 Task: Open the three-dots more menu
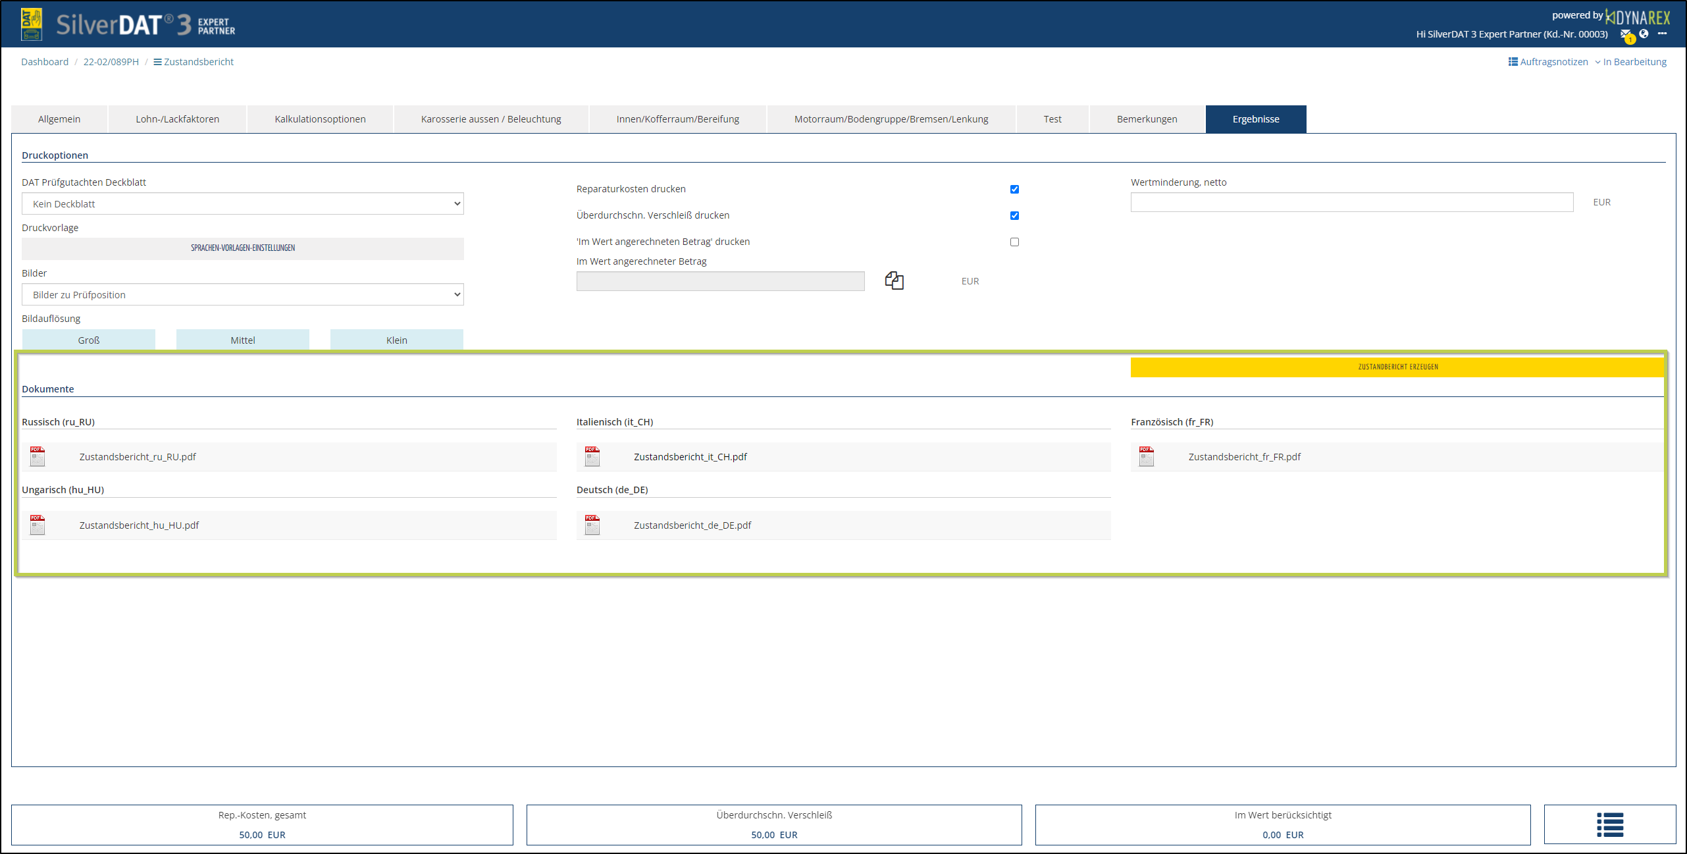pyautogui.click(x=1662, y=34)
